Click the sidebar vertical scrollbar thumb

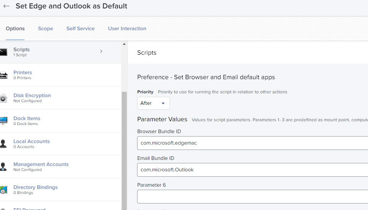click(124, 150)
